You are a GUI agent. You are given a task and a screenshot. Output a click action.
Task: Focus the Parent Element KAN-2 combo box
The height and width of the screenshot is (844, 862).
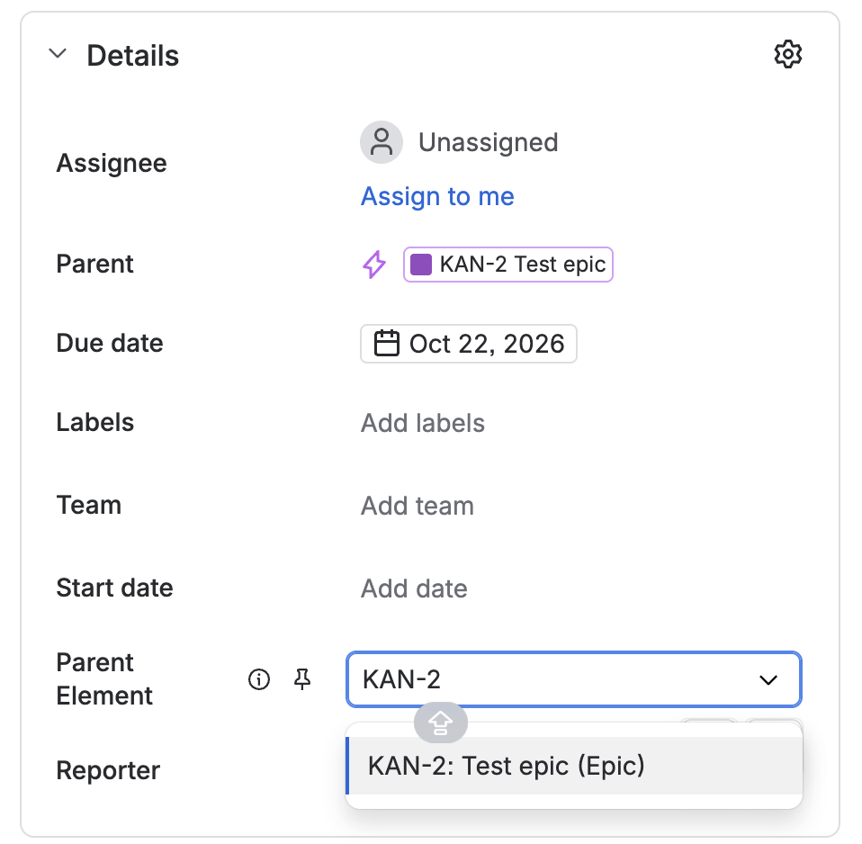tap(574, 679)
